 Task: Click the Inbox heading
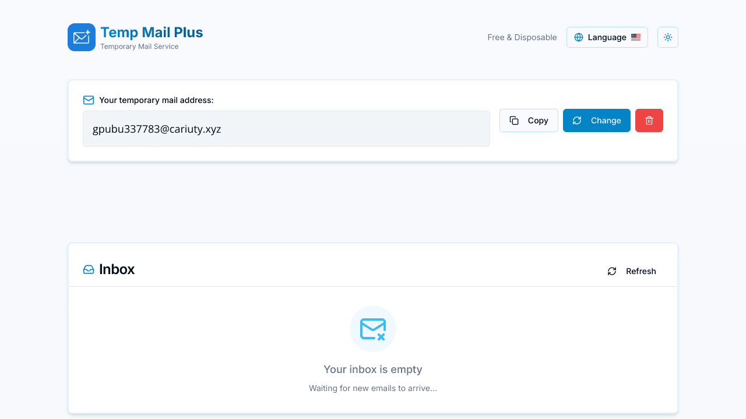117,269
